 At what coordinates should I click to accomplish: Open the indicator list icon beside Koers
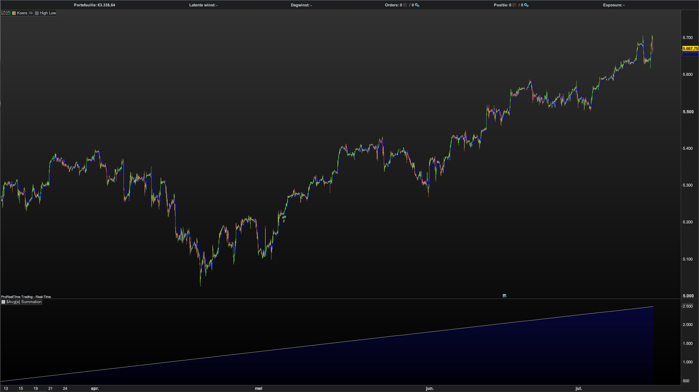pos(31,13)
